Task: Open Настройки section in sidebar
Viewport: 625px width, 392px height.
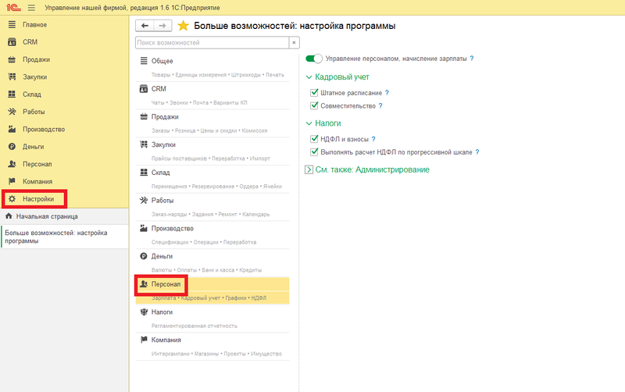Action: pyautogui.click(x=38, y=199)
